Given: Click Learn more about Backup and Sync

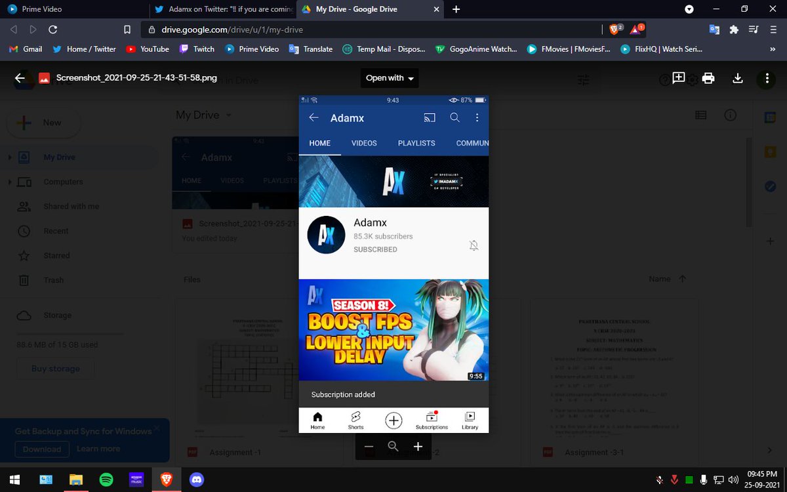Looking at the screenshot, I should [x=98, y=449].
